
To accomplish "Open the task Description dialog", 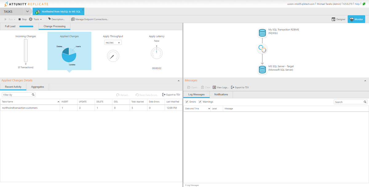I will pyautogui.click(x=56, y=19).
